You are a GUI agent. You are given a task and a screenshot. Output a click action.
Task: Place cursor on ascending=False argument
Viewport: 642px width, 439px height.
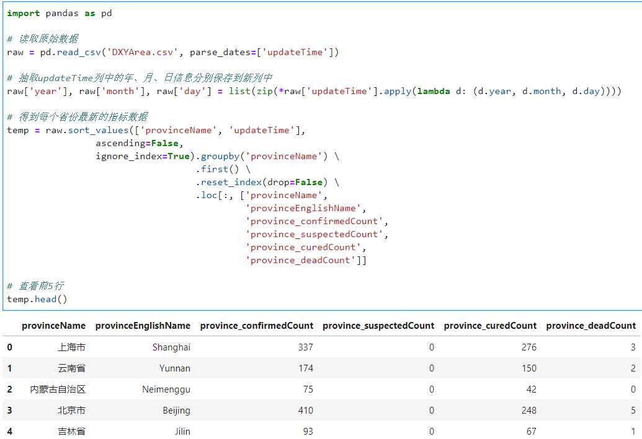tap(136, 143)
